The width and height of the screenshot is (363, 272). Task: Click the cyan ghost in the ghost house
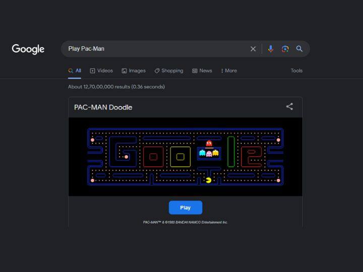(202, 153)
